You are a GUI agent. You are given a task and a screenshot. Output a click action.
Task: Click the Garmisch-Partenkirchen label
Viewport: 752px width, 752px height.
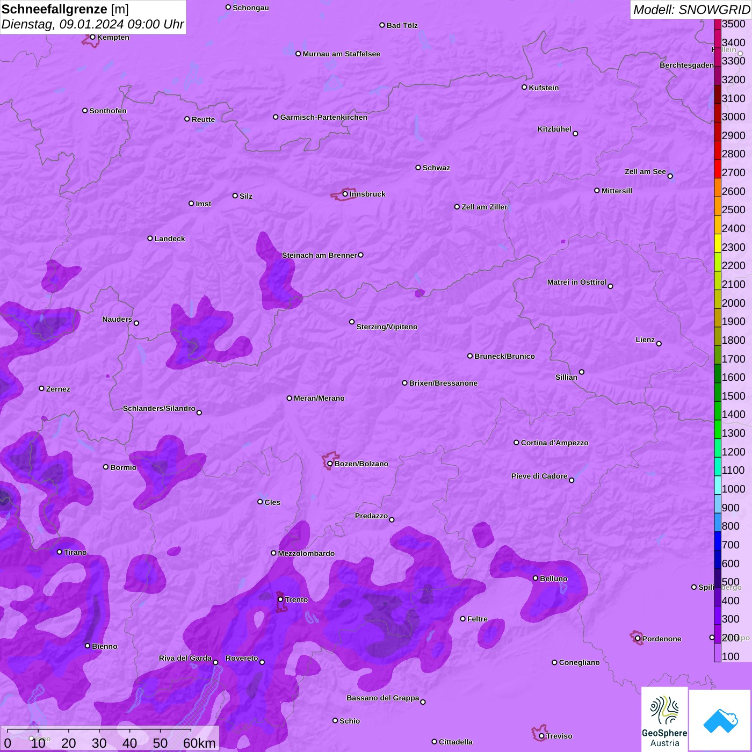[x=324, y=117]
